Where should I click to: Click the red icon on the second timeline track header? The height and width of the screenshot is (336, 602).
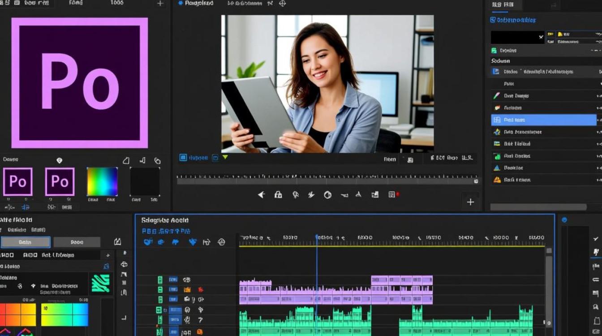click(x=201, y=289)
